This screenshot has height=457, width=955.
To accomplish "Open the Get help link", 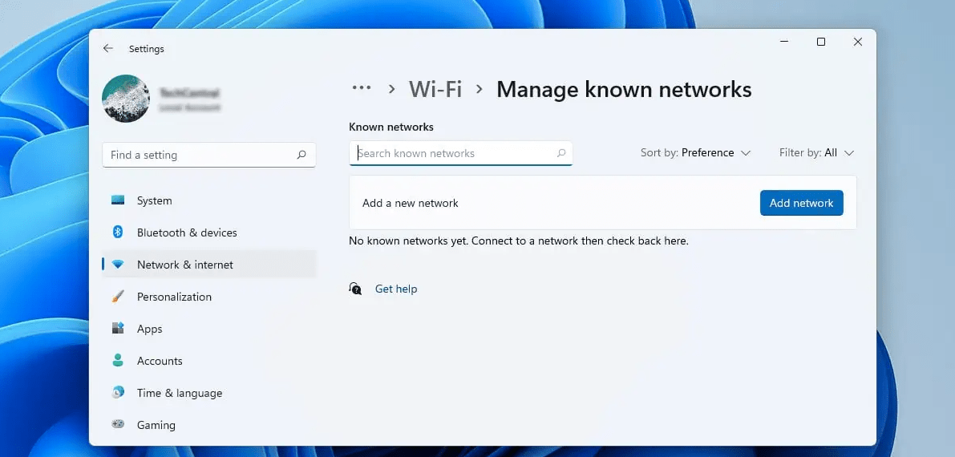I will (396, 289).
